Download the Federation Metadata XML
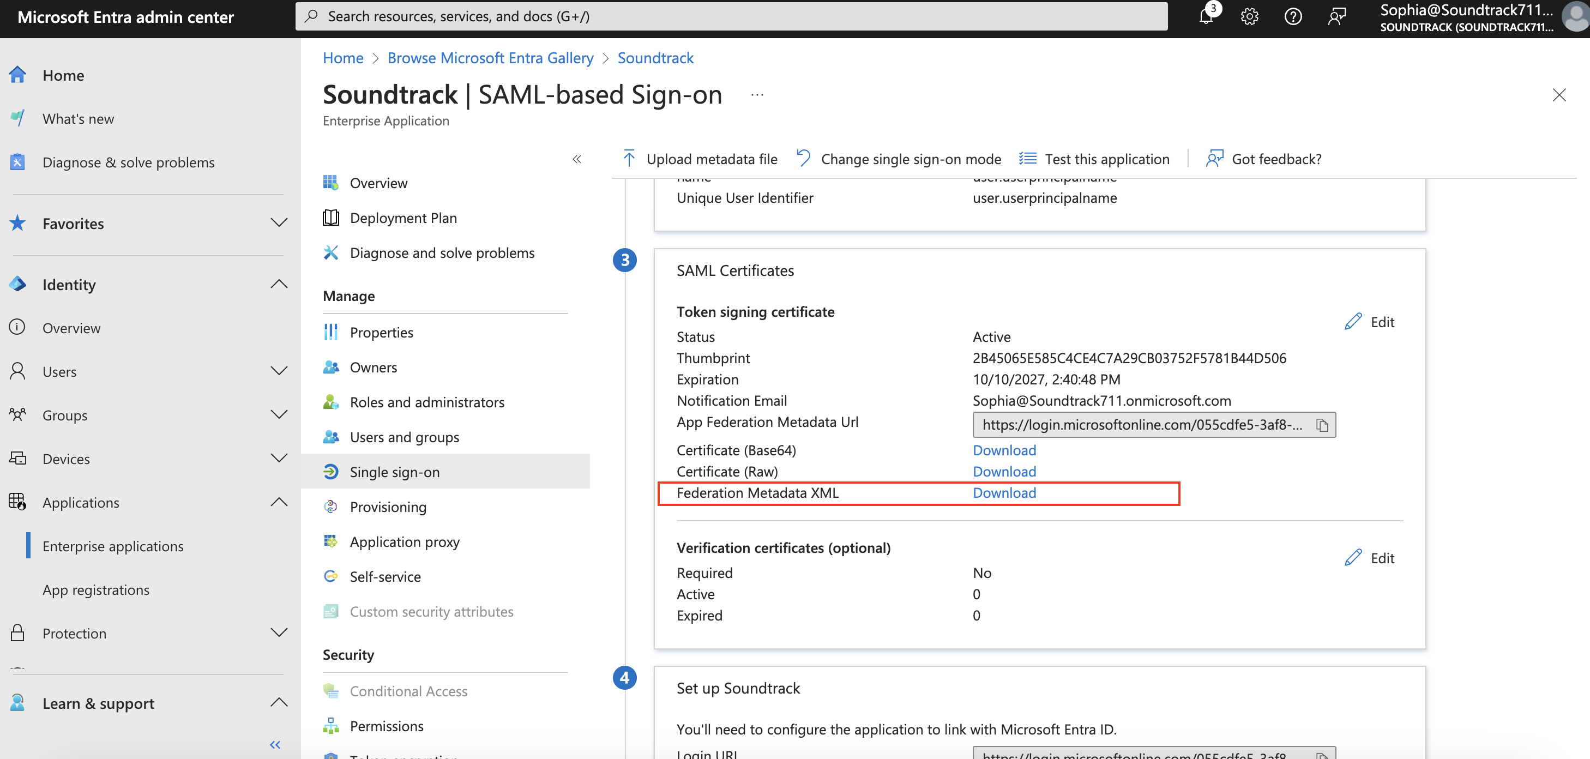The width and height of the screenshot is (1590, 759). [1004, 493]
